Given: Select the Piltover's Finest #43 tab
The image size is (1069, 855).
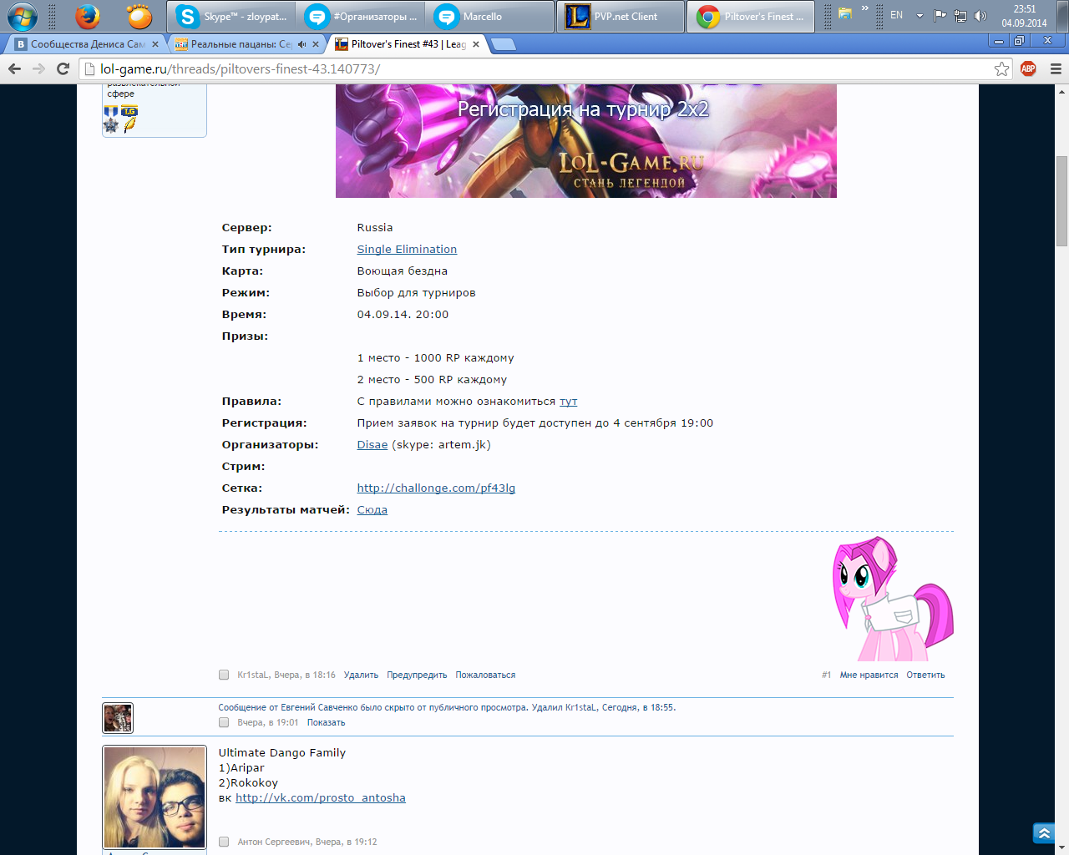Looking at the screenshot, I should coord(405,43).
